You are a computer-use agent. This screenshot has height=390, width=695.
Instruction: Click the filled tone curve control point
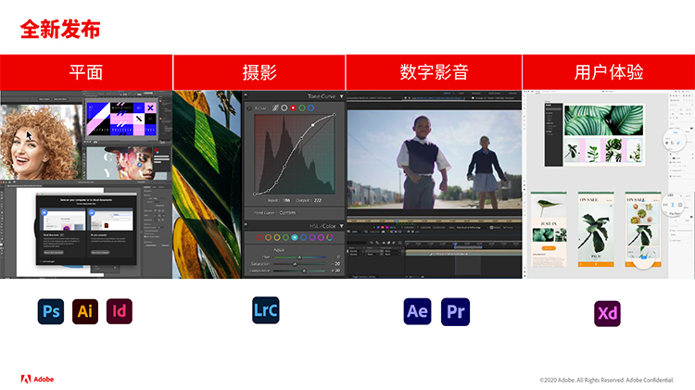coord(313,125)
